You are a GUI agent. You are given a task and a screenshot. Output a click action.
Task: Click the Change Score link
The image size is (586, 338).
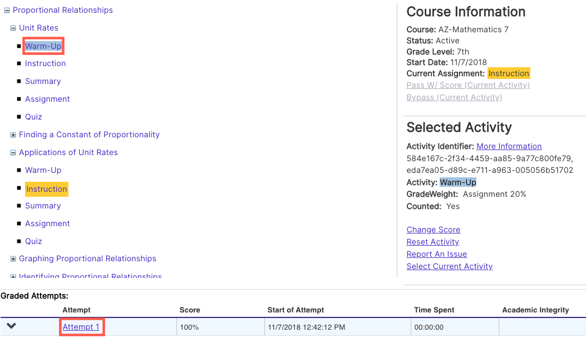tap(433, 230)
